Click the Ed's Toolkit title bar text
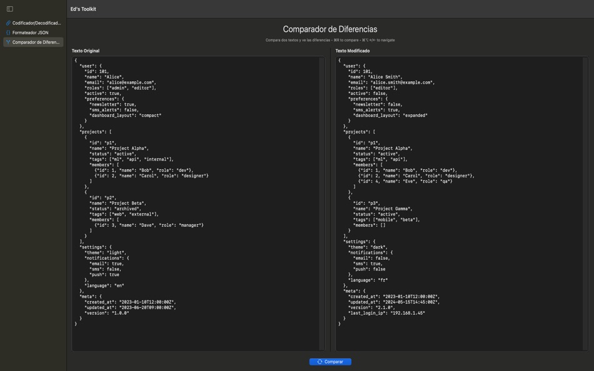Viewport: 594px width, 371px height. [x=84, y=9]
